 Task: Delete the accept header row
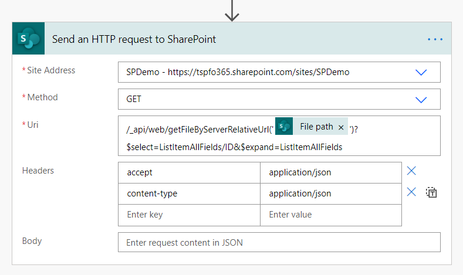[411, 171]
